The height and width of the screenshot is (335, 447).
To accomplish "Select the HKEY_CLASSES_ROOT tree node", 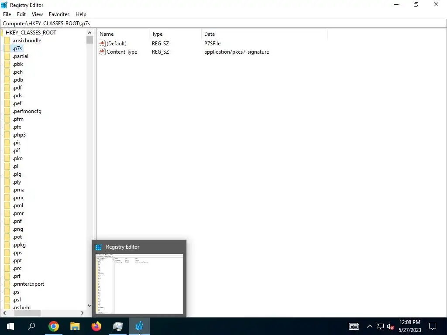I will pos(31,32).
